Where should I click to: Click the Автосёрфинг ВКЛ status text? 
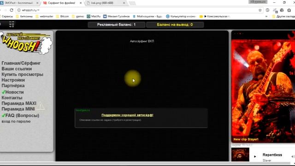[x=142, y=41]
